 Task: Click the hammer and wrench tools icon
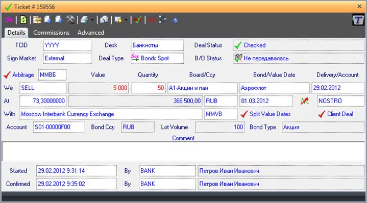[x=70, y=20]
